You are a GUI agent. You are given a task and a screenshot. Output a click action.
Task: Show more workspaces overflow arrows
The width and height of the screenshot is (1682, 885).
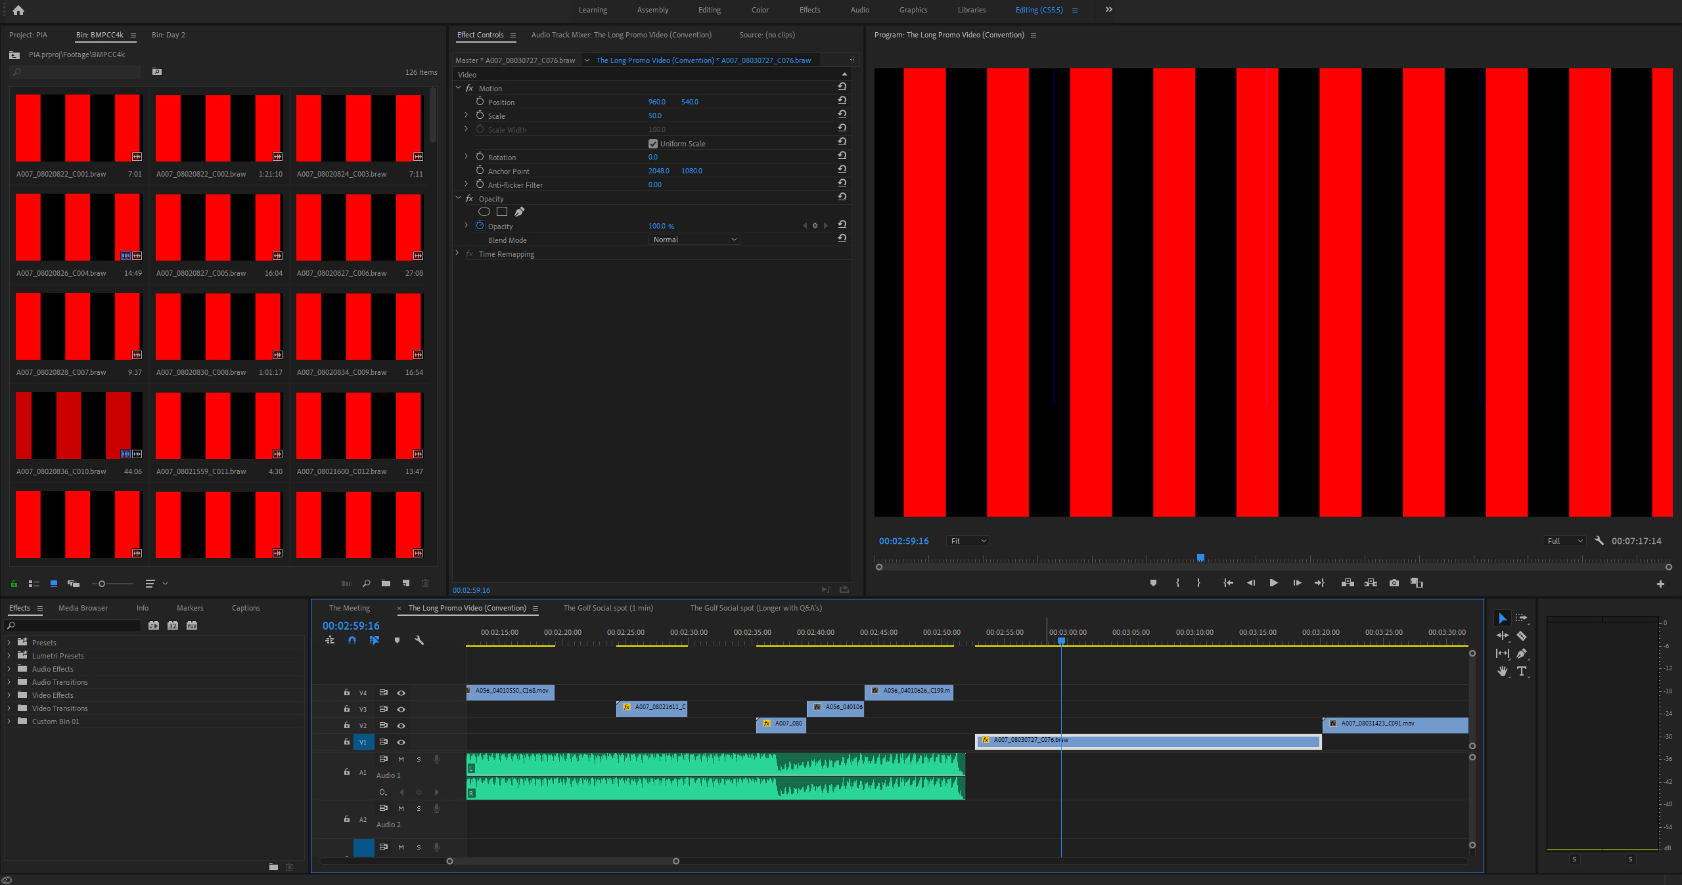[x=1109, y=10]
